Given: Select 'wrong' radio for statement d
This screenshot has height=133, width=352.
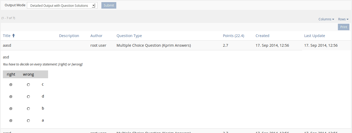Looking at the screenshot, I should tap(28, 97).
